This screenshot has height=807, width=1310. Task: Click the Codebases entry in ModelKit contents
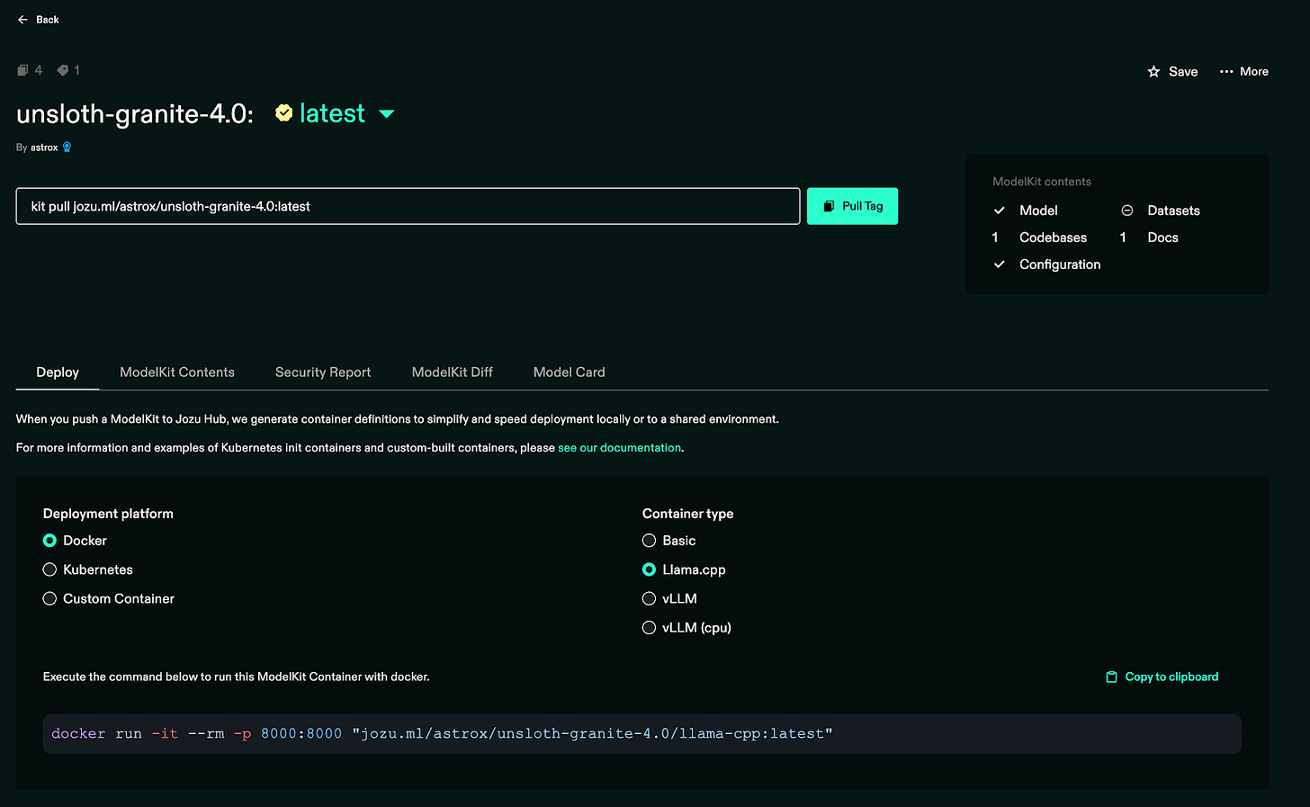point(1053,238)
